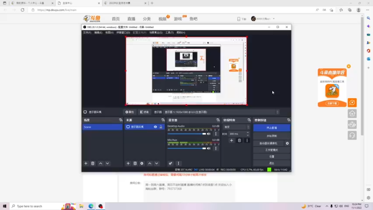This screenshot has width=373, height=210.
Task: Open Settings button in OBS Controls
Action: [272, 157]
